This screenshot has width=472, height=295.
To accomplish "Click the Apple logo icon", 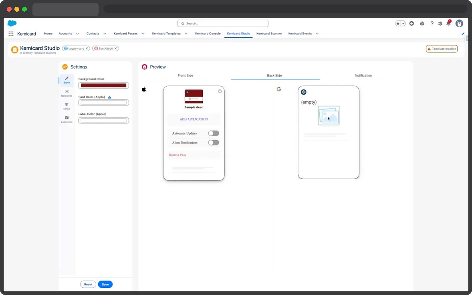I will pos(144,89).
